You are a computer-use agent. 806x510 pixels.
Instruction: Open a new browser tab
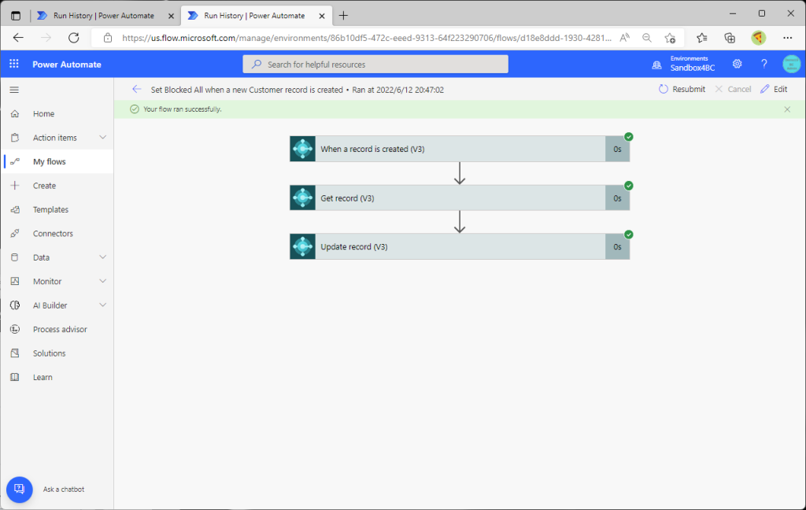[x=343, y=16]
